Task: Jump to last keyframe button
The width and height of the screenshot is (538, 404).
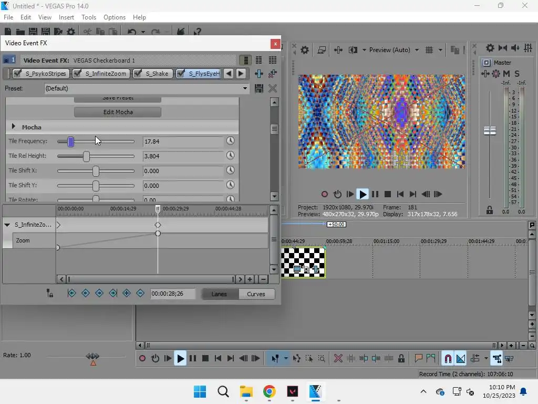Action: point(113,293)
